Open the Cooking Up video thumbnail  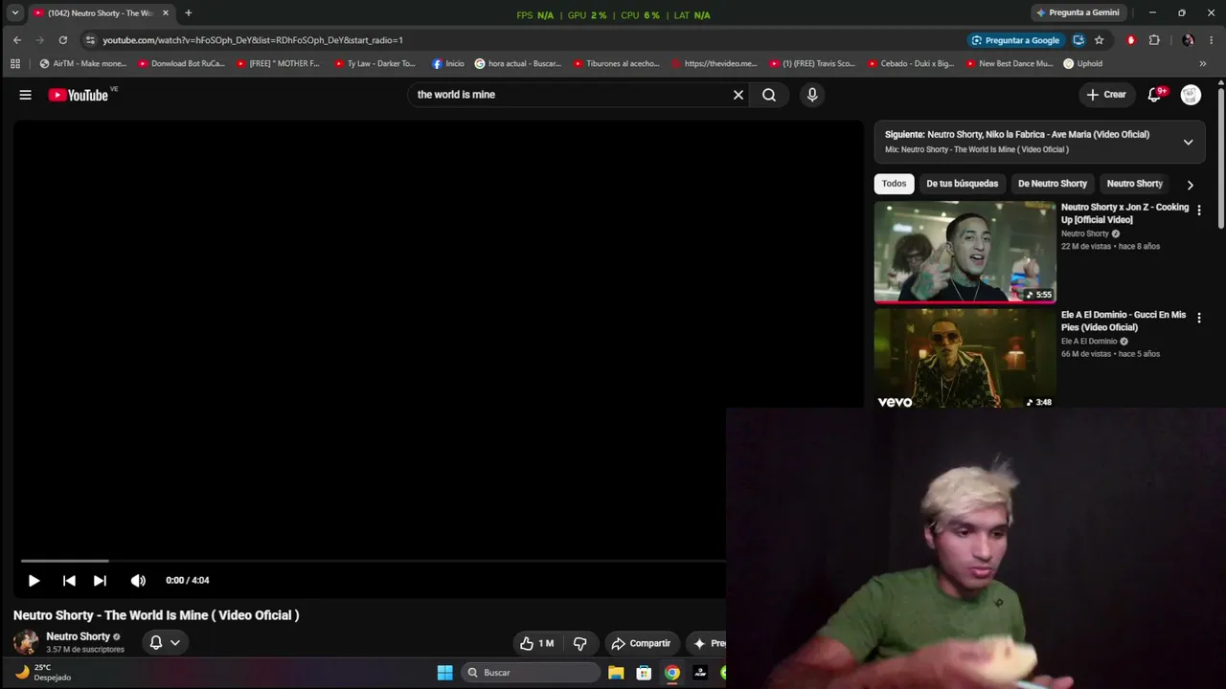click(x=965, y=252)
